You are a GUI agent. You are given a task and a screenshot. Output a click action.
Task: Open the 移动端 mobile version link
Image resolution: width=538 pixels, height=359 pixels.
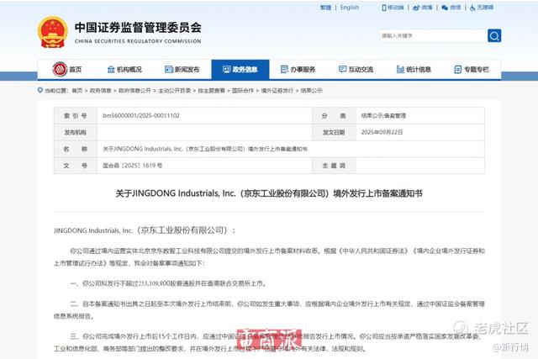[393, 8]
